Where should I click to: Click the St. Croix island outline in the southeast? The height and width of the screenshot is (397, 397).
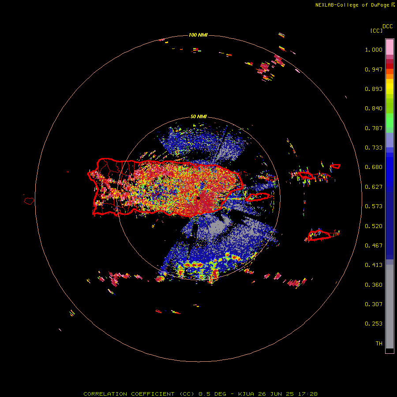click(319, 235)
